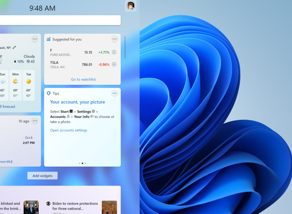Edit the NY weather location pencil

14,48
